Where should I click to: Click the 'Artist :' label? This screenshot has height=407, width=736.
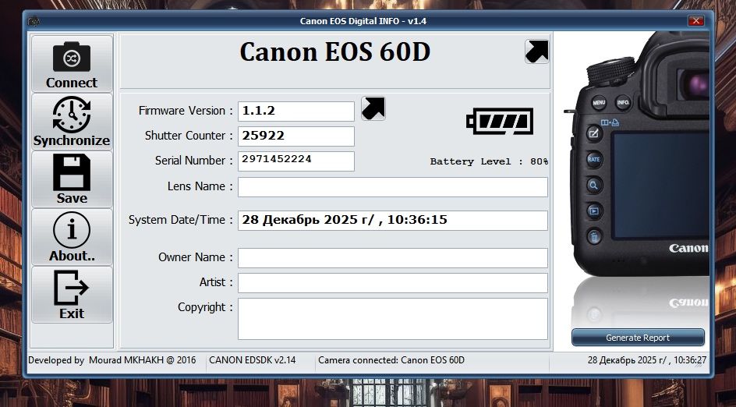[216, 282]
